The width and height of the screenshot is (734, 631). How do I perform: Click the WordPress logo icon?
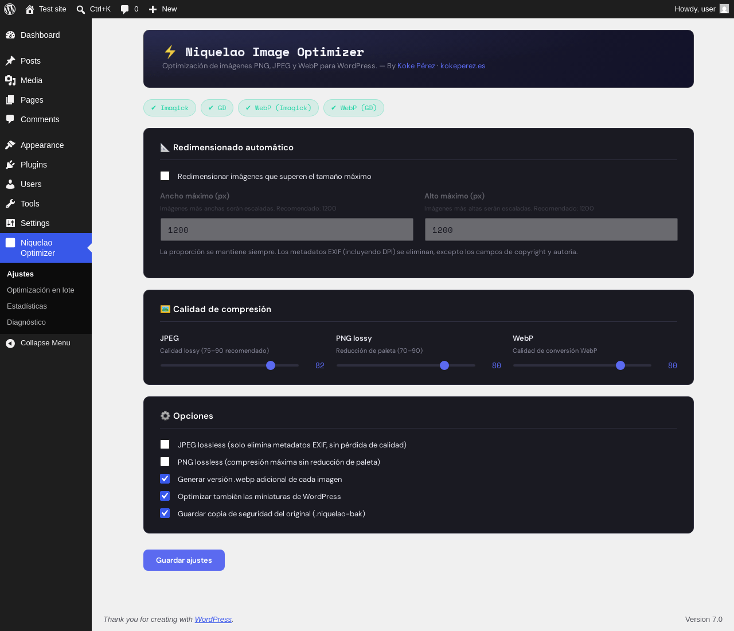click(x=10, y=9)
